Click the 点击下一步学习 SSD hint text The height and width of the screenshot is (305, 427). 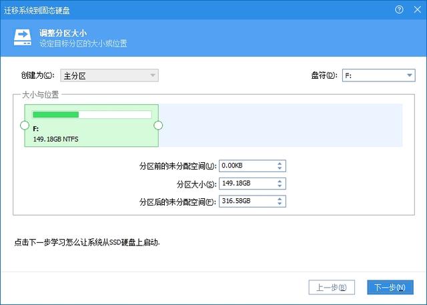87,242
